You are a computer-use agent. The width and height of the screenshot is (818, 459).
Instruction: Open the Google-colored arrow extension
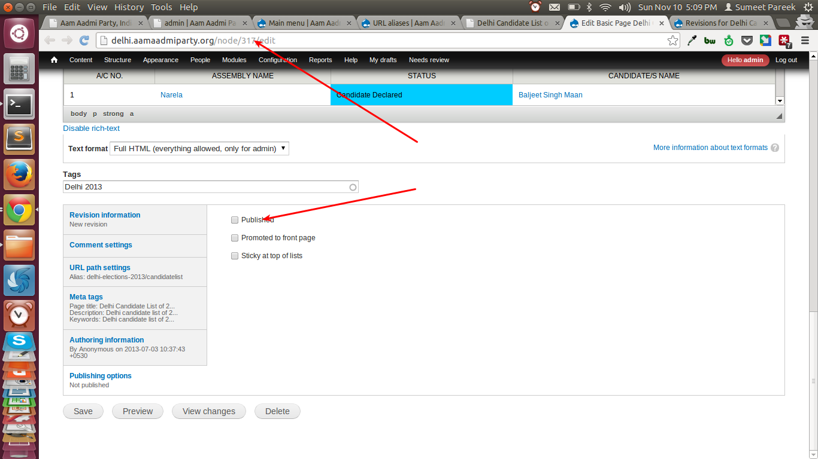tap(765, 41)
